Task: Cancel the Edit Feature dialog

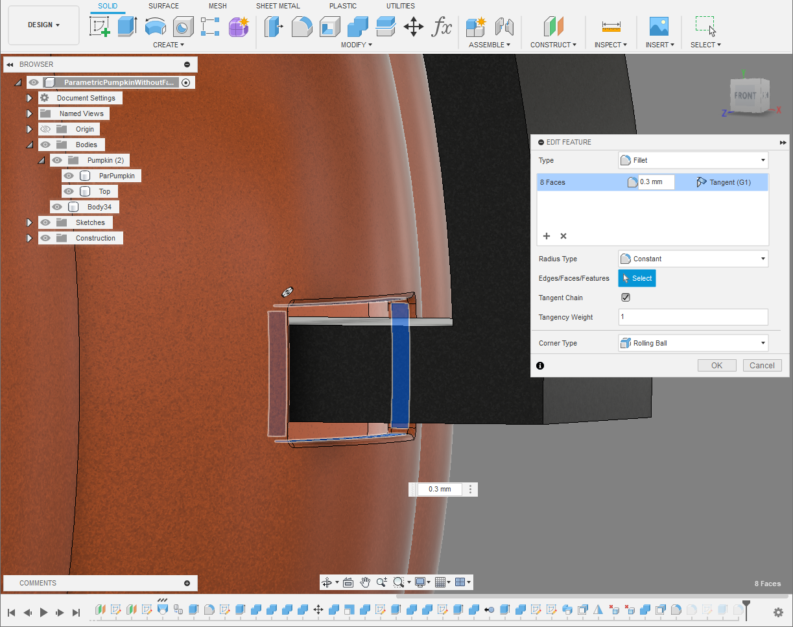Action: 762,365
